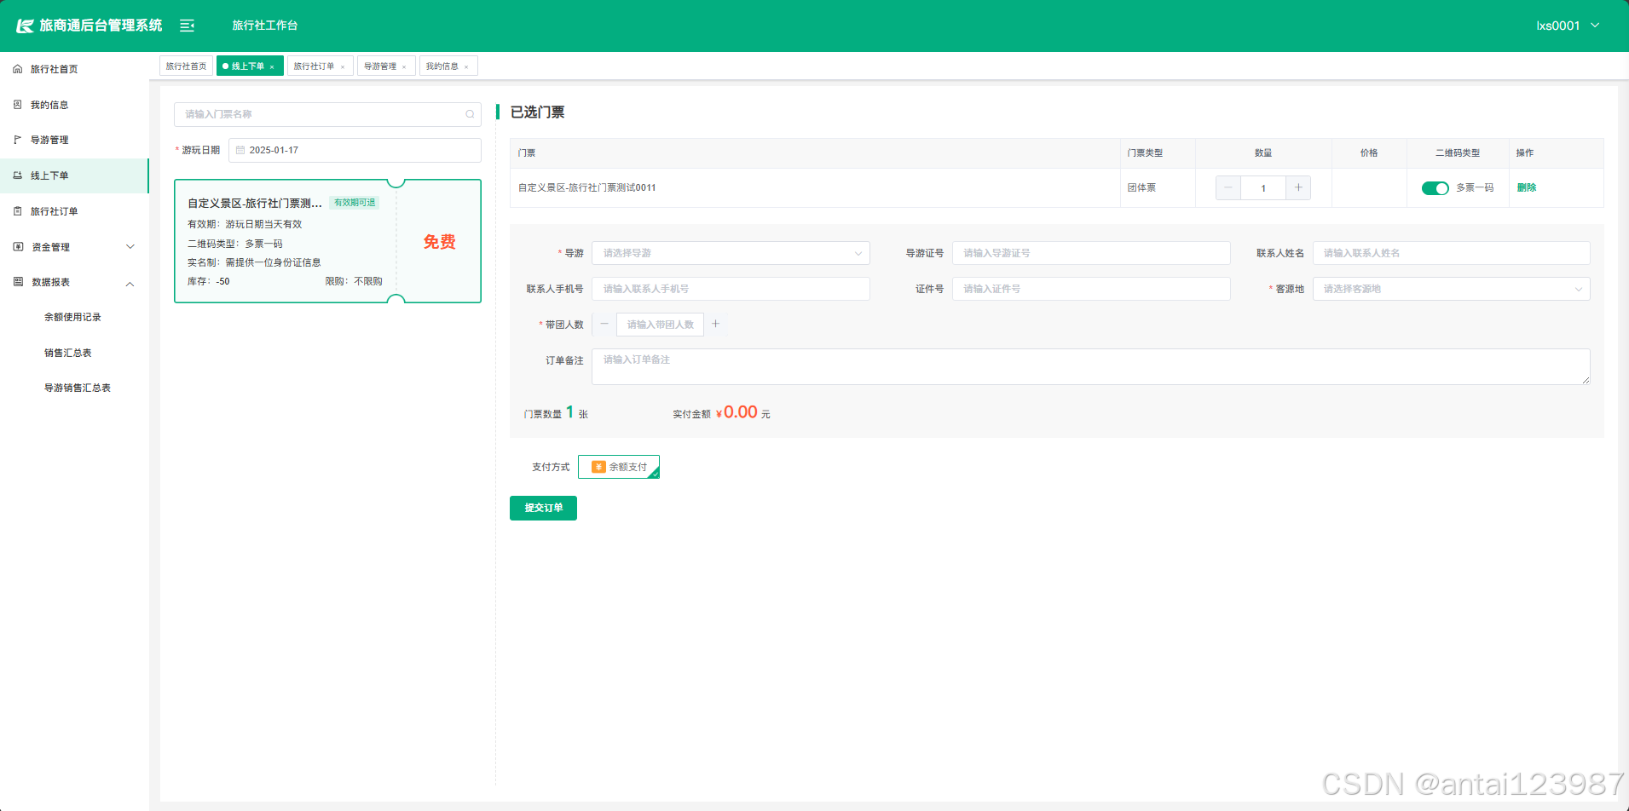
Task: Focus the ticket name search field
Action: click(327, 114)
